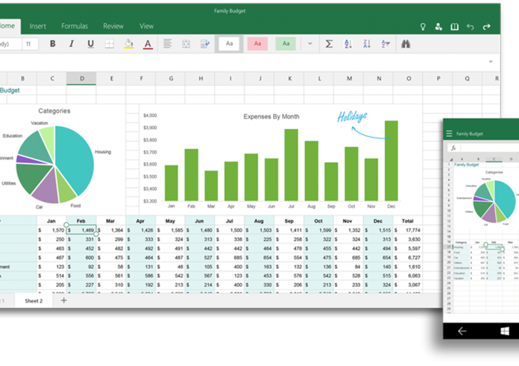519x366 pixels.
Task: Switch to the Formulas tab
Action: tap(74, 26)
